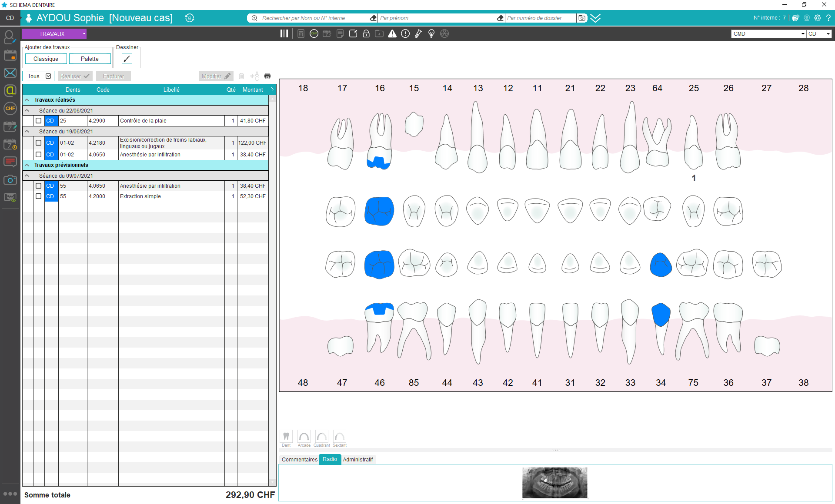Open the panoramic radio thumbnail
The height and width of the screenshot is (504, 835).
click(554, 483)
